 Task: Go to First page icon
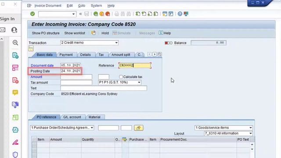pyautogui.click(x=137, y=14)
